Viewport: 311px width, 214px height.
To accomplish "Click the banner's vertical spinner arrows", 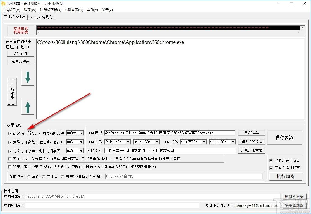I will click(x=302, y=28).
